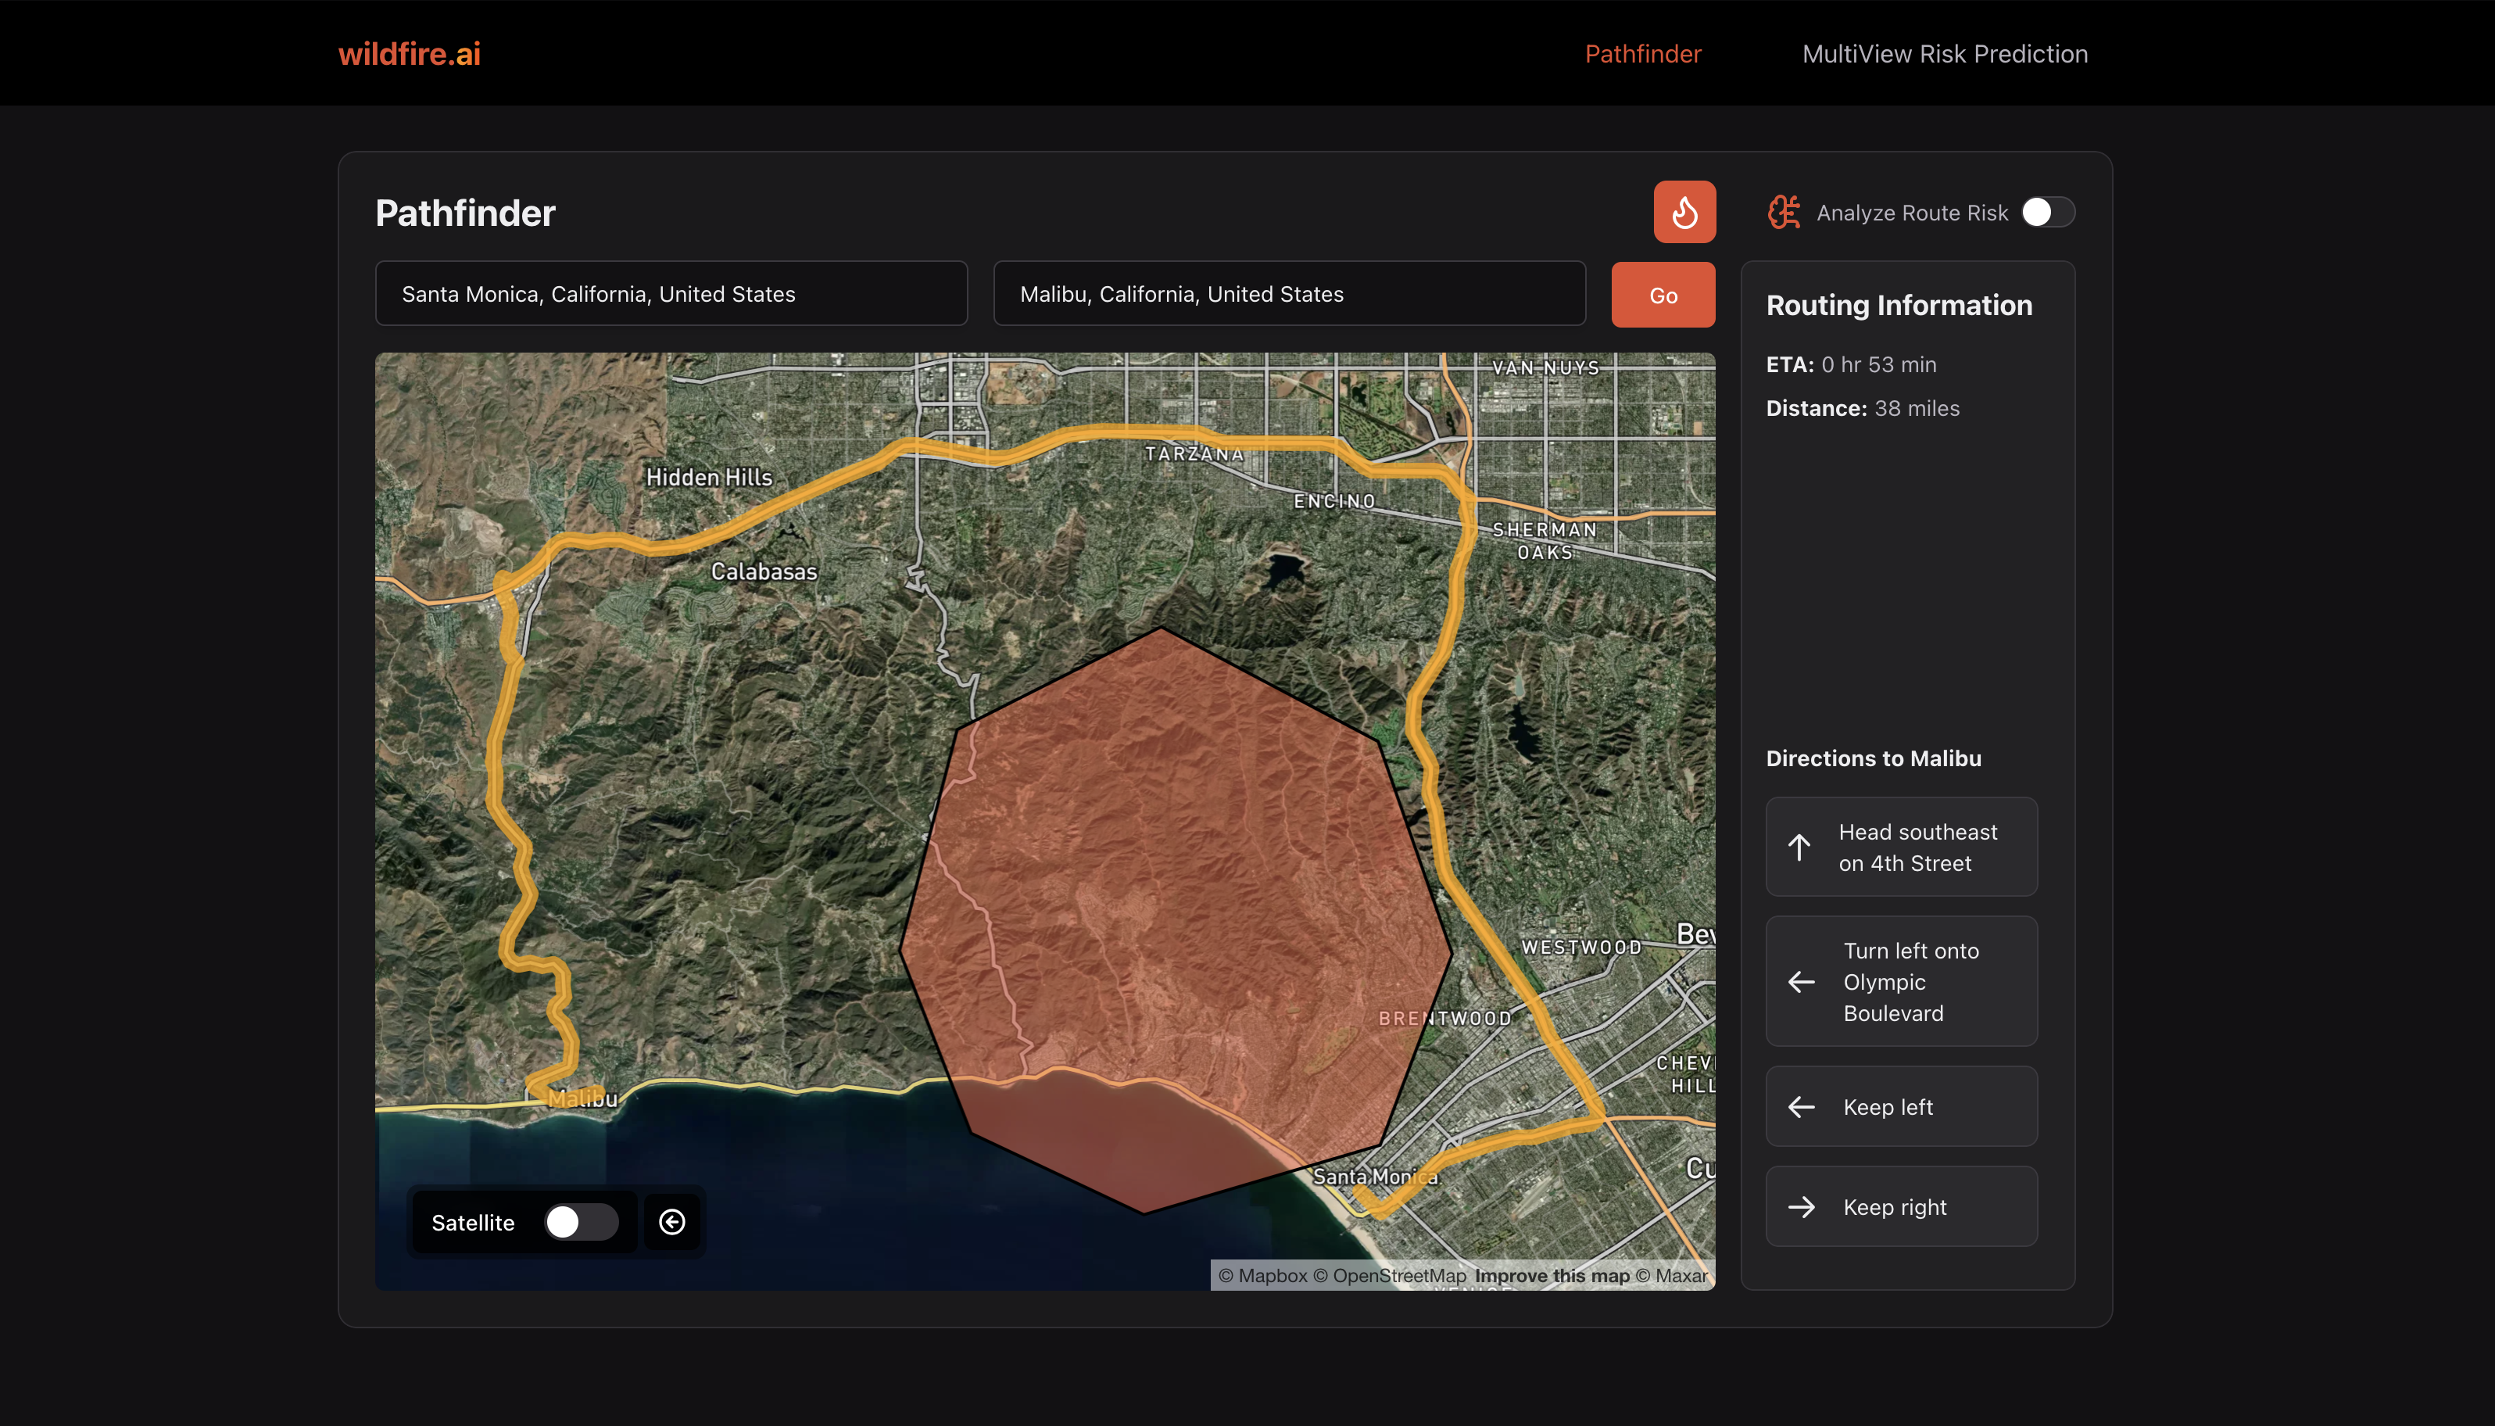The image size is (2495, 1426).
Task: Click the orange flame fire button
Action: pyautogui.click(x=1684, y=212)
